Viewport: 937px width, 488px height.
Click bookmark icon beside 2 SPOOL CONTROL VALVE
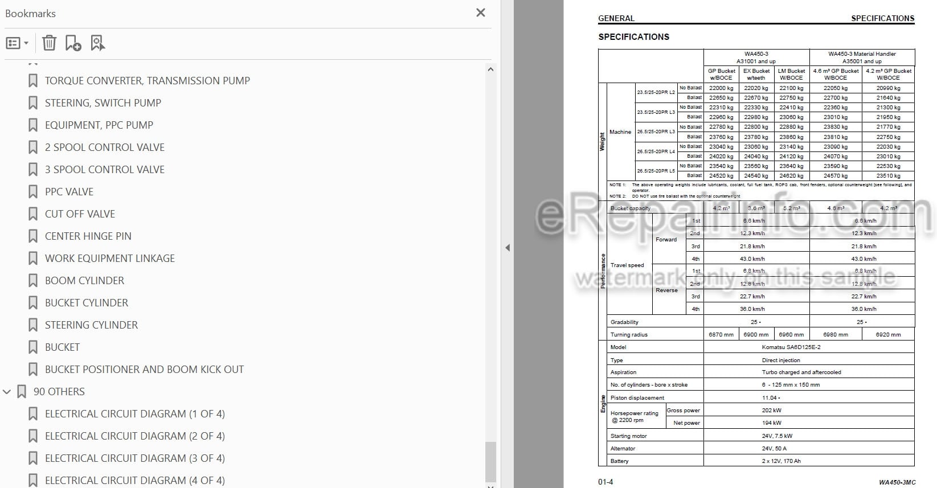click(33, 147)
